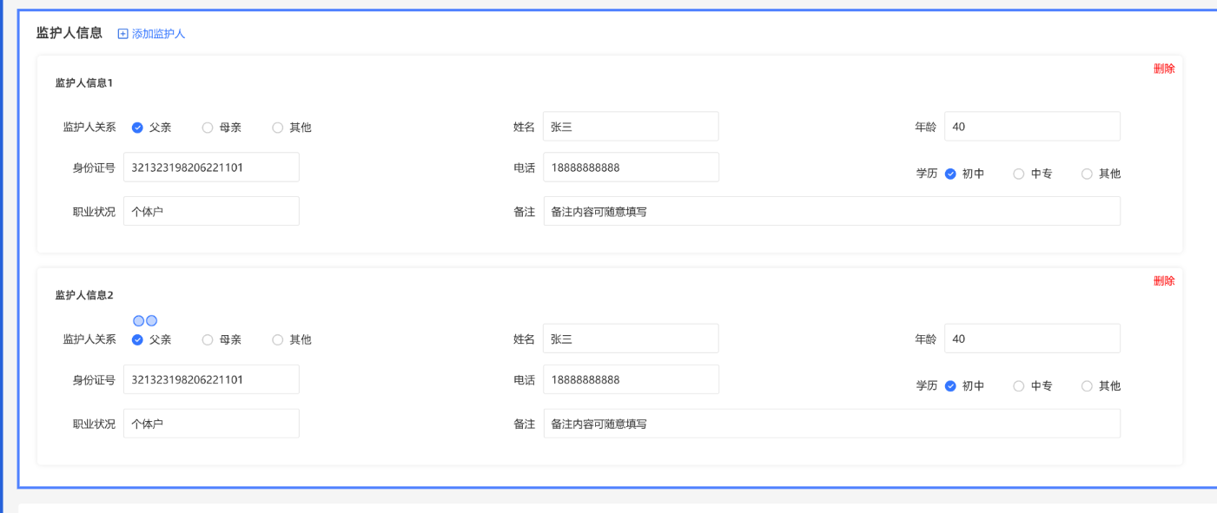Choose 父亲 radio in 监护人信息2
This screenshot has height=513, width=1217.
tap(137, 340)
